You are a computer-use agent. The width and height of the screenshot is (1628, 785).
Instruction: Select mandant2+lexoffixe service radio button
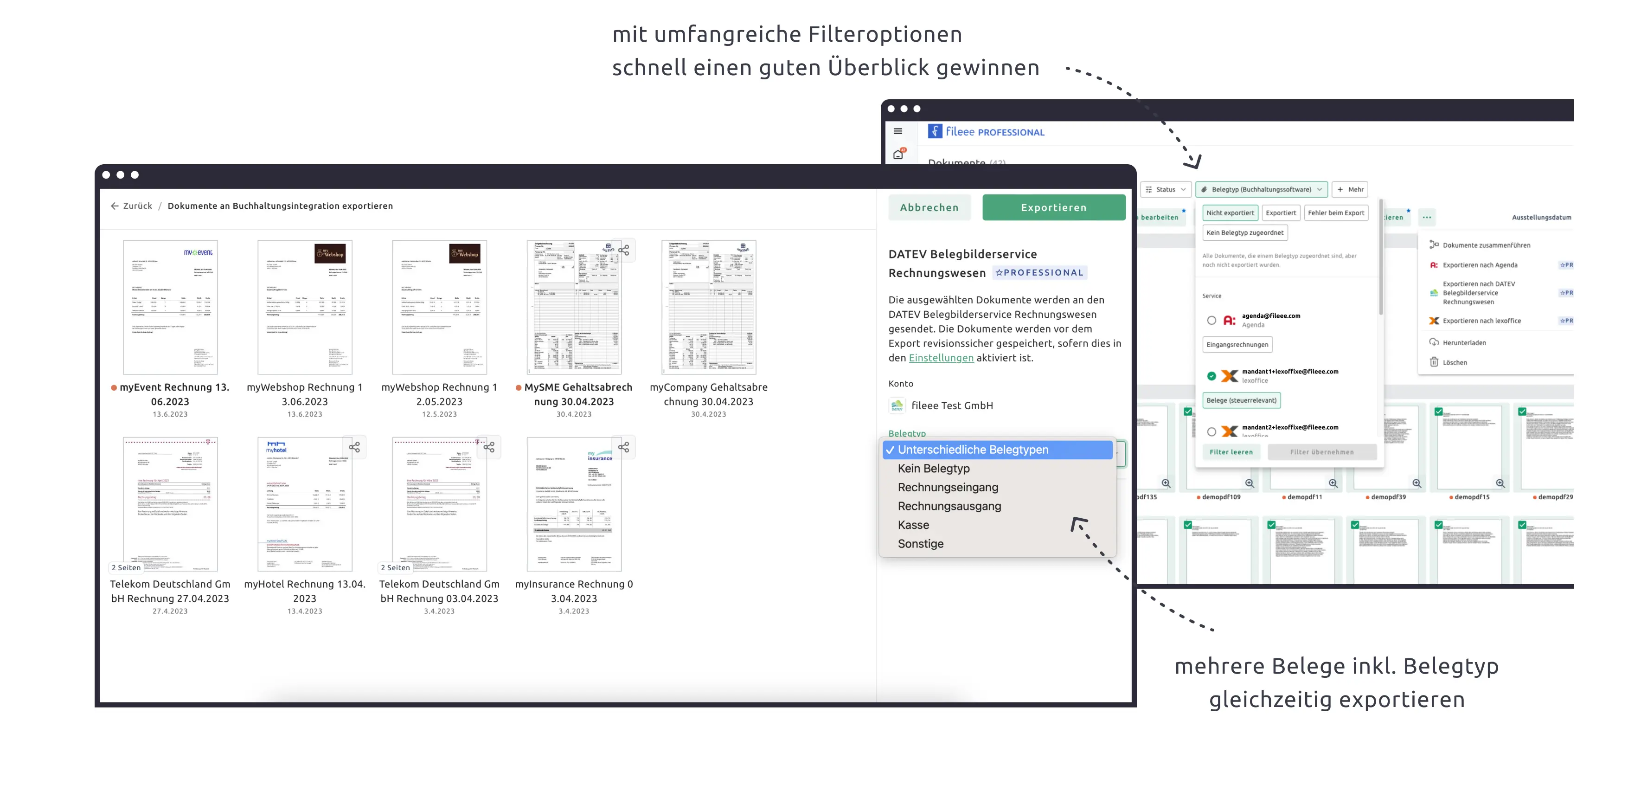[1211, 431]
